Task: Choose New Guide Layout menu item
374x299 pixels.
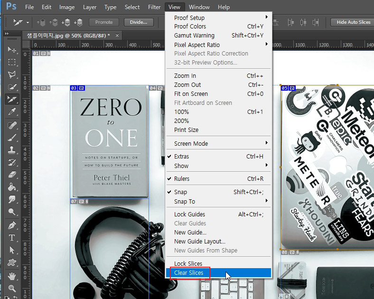Action: (x=218, y=241)
